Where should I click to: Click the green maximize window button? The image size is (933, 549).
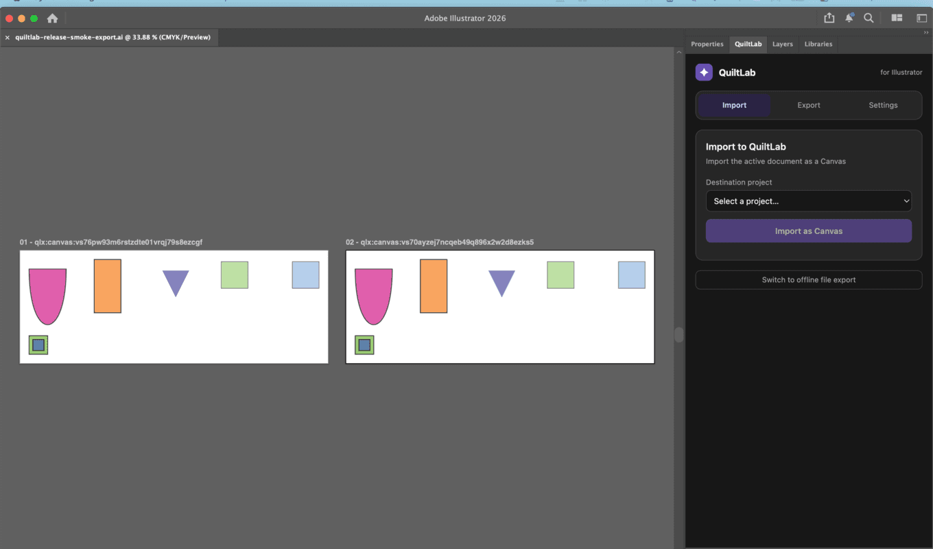point(34,19)
